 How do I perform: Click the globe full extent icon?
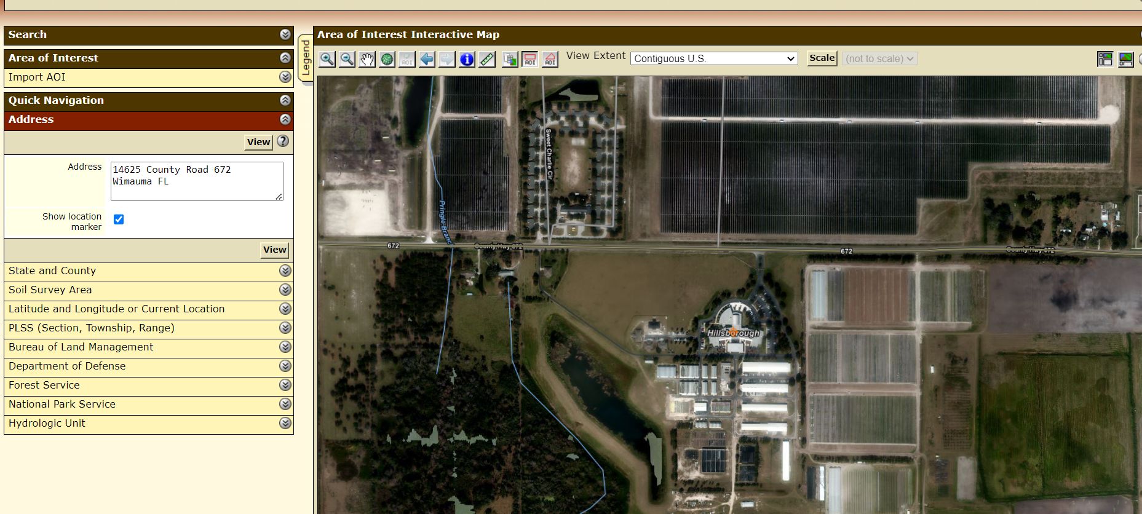pyautogui.click(x=387, y=59)
